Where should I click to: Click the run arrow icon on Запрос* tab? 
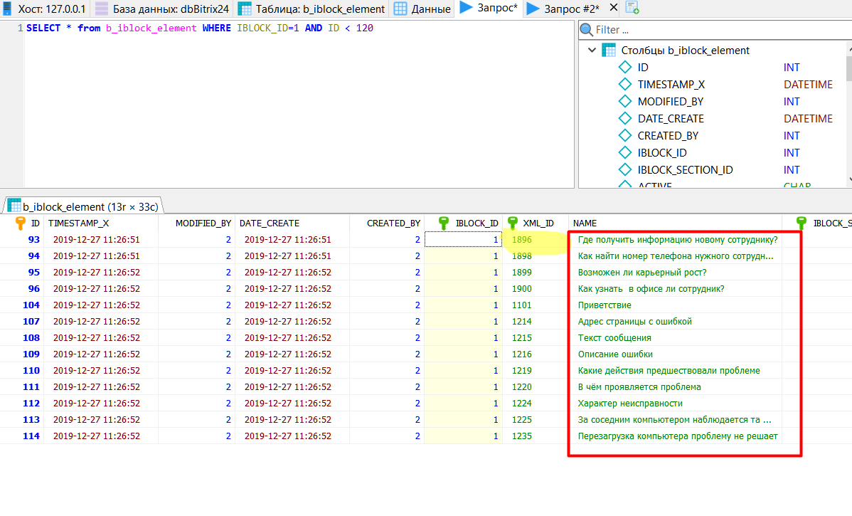(x=467, y=8)
